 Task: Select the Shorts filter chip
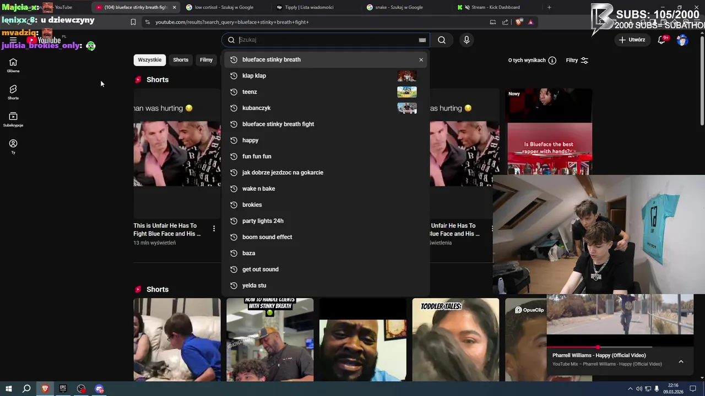pyautogui.click(x=181, y=60)
